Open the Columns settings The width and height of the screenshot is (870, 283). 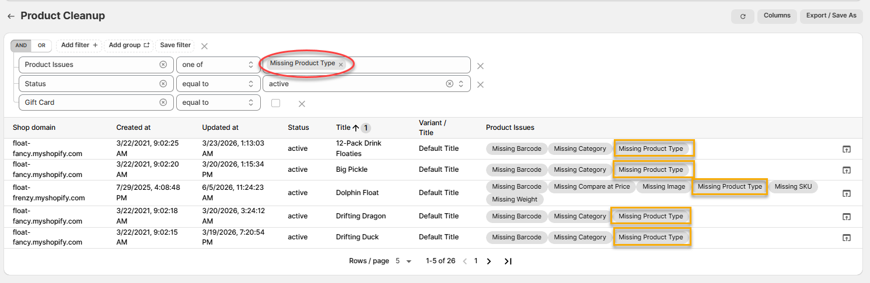pos(777,16)
